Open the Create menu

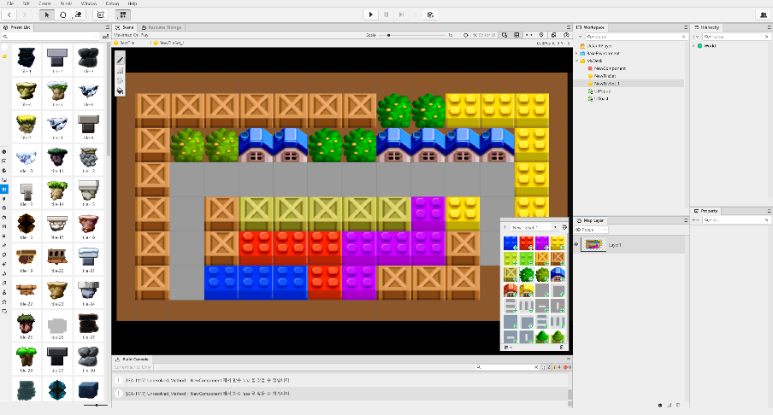point(44,3)
